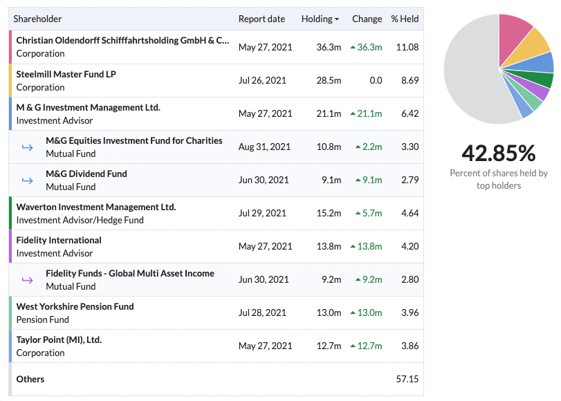
Task: Open M&G Equities Investment Fund for Charities
Action: [x=134, y=140]
